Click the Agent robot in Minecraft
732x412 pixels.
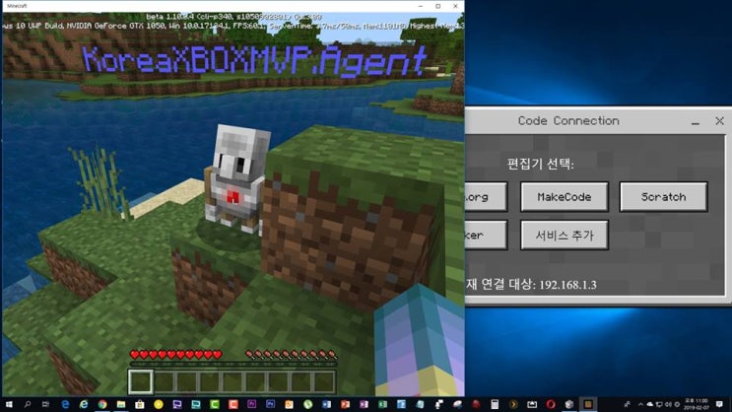point(235,179)
